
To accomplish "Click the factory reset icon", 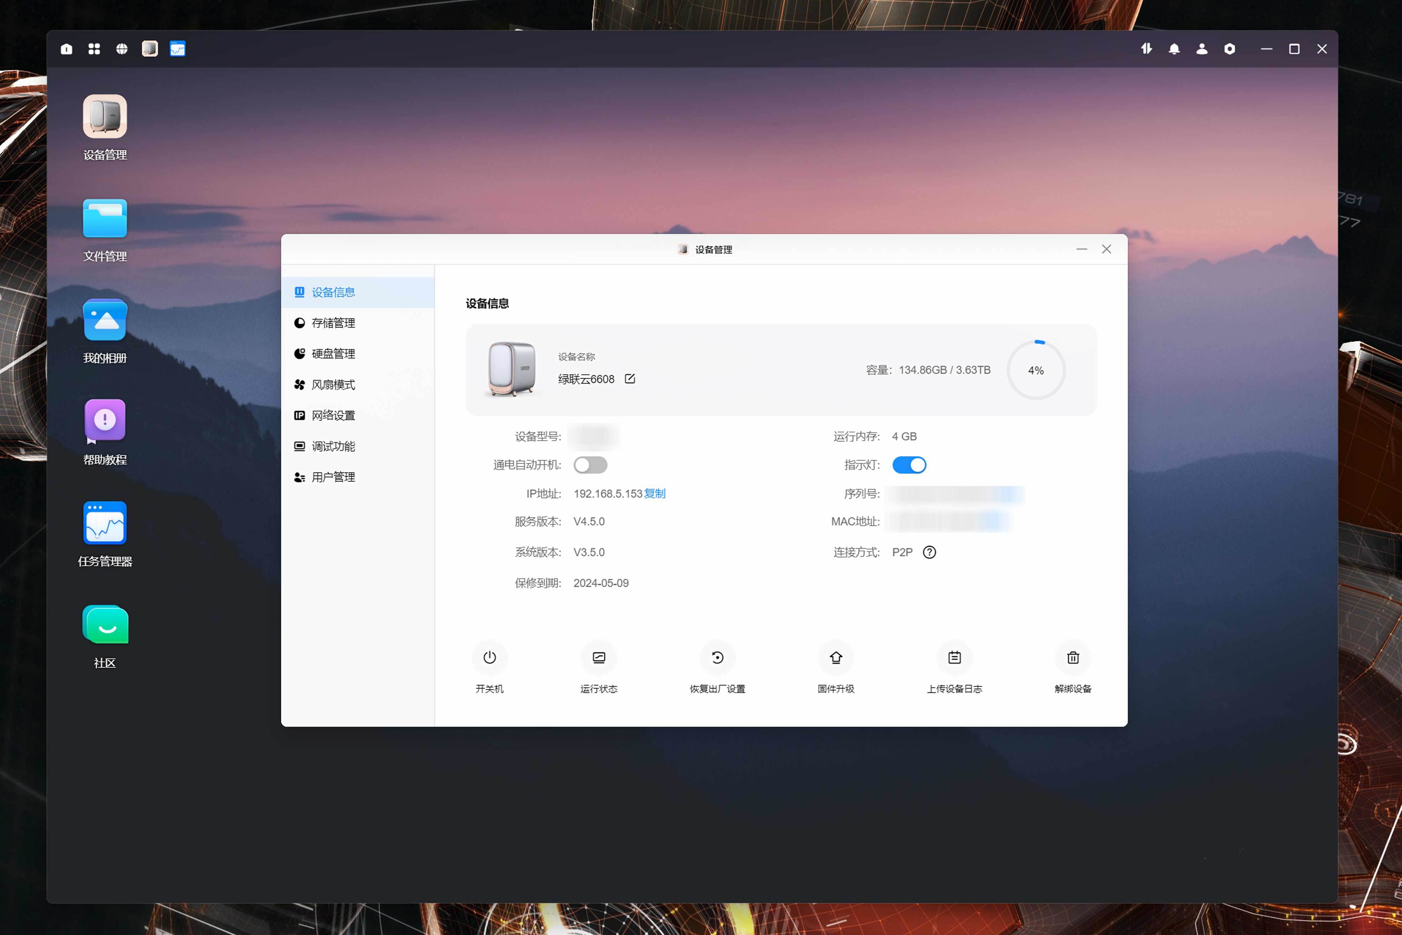I will tap(717, 657).
